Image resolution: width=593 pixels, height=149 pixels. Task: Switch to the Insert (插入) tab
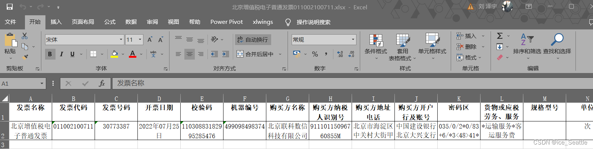tap(56, 22)
